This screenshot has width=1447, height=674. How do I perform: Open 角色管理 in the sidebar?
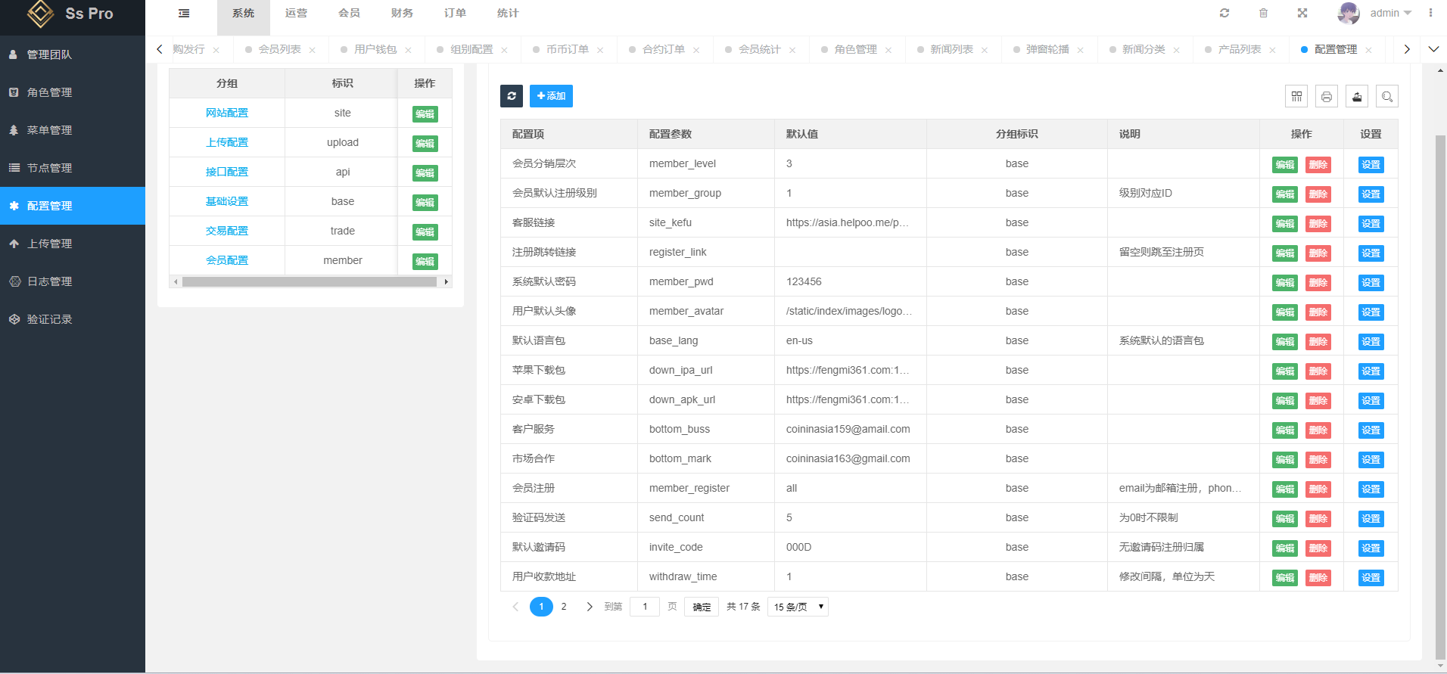[x=73, y=92]
